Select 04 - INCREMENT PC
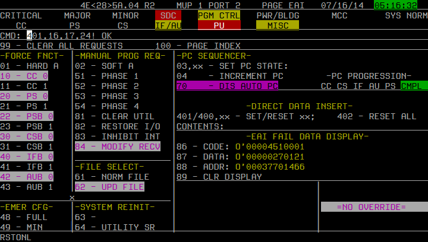 point(230,76)
